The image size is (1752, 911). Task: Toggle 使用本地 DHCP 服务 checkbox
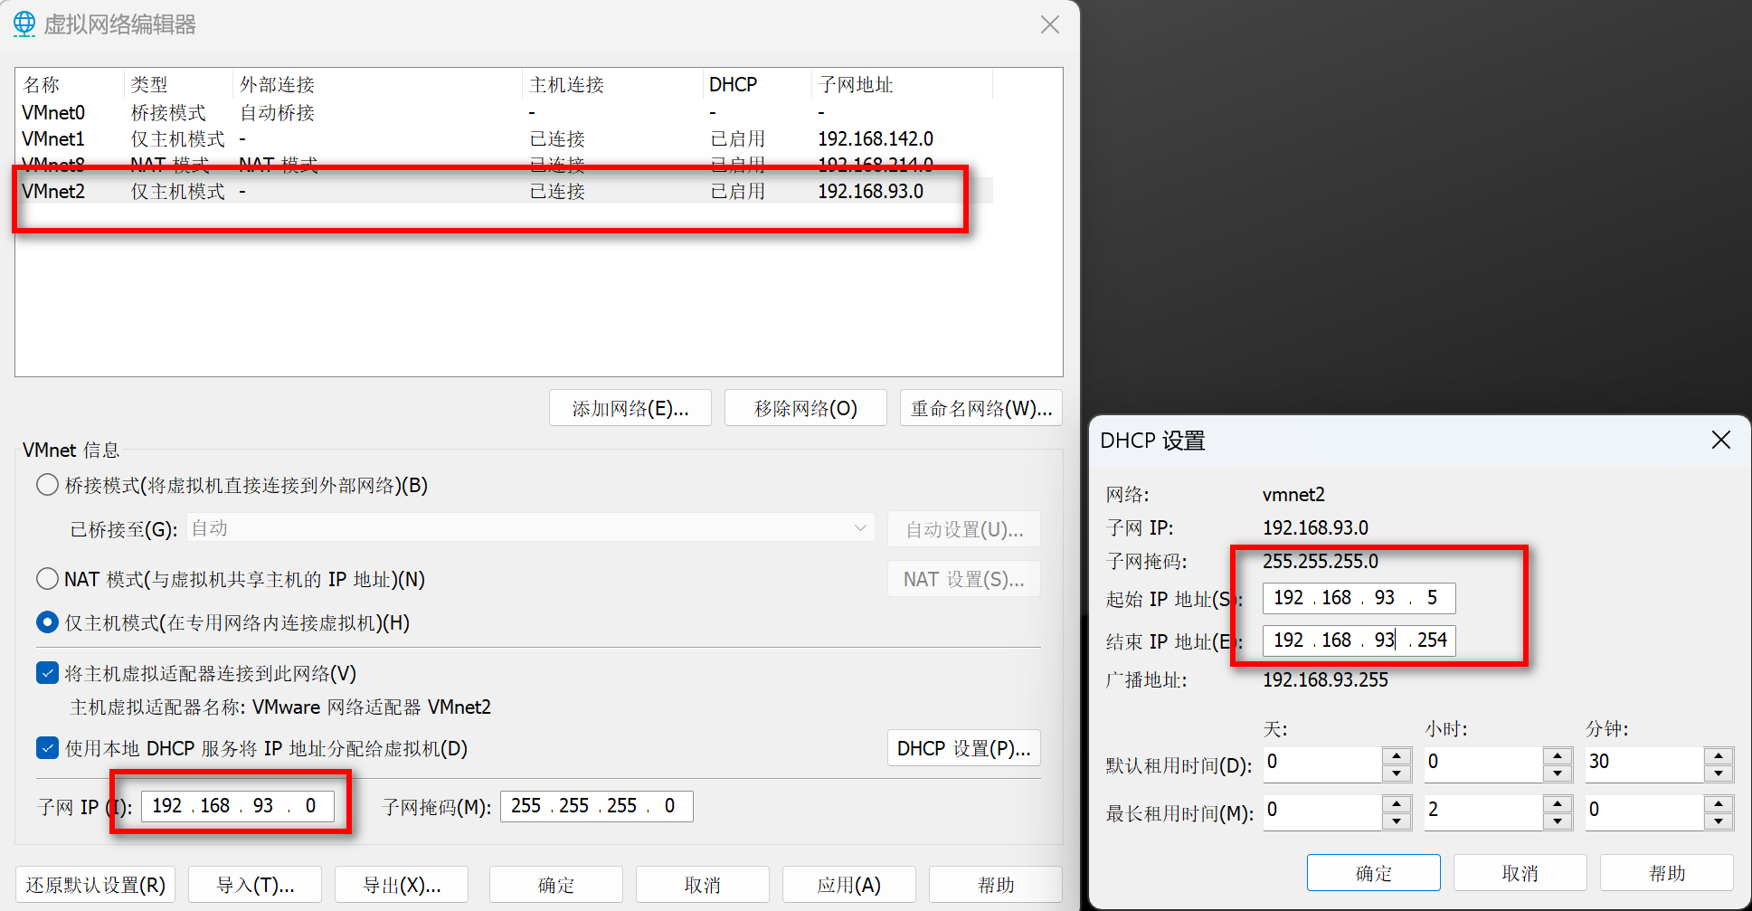(x=47, y=748)
